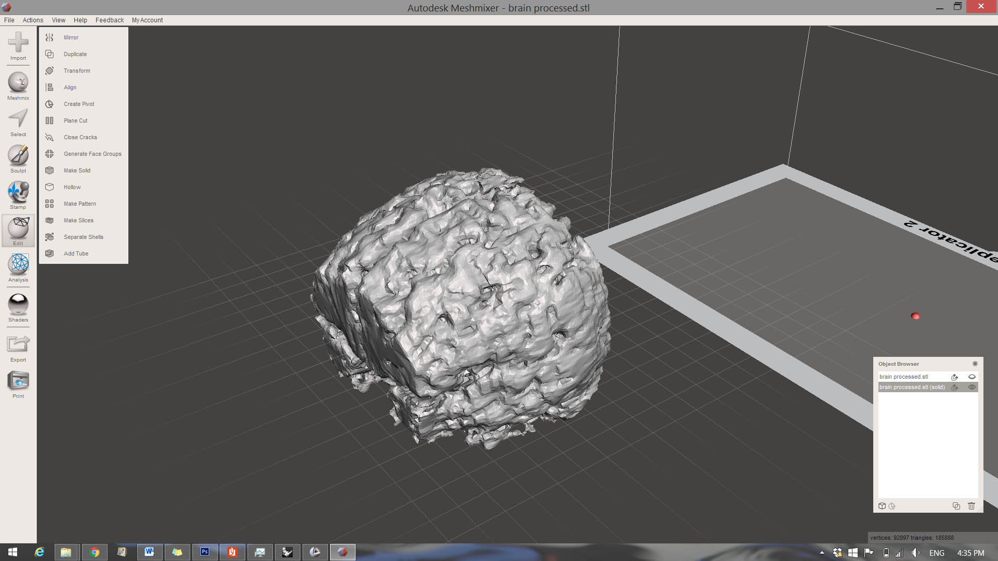Duplicate the selected object in Object Browser
998x561 pixels.
click(x=956, y=506)
